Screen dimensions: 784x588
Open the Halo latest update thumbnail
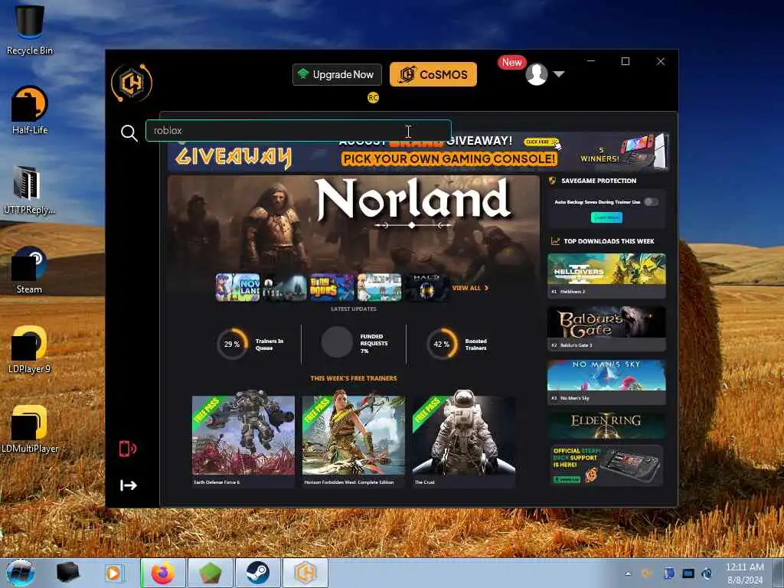click(426, 287)
